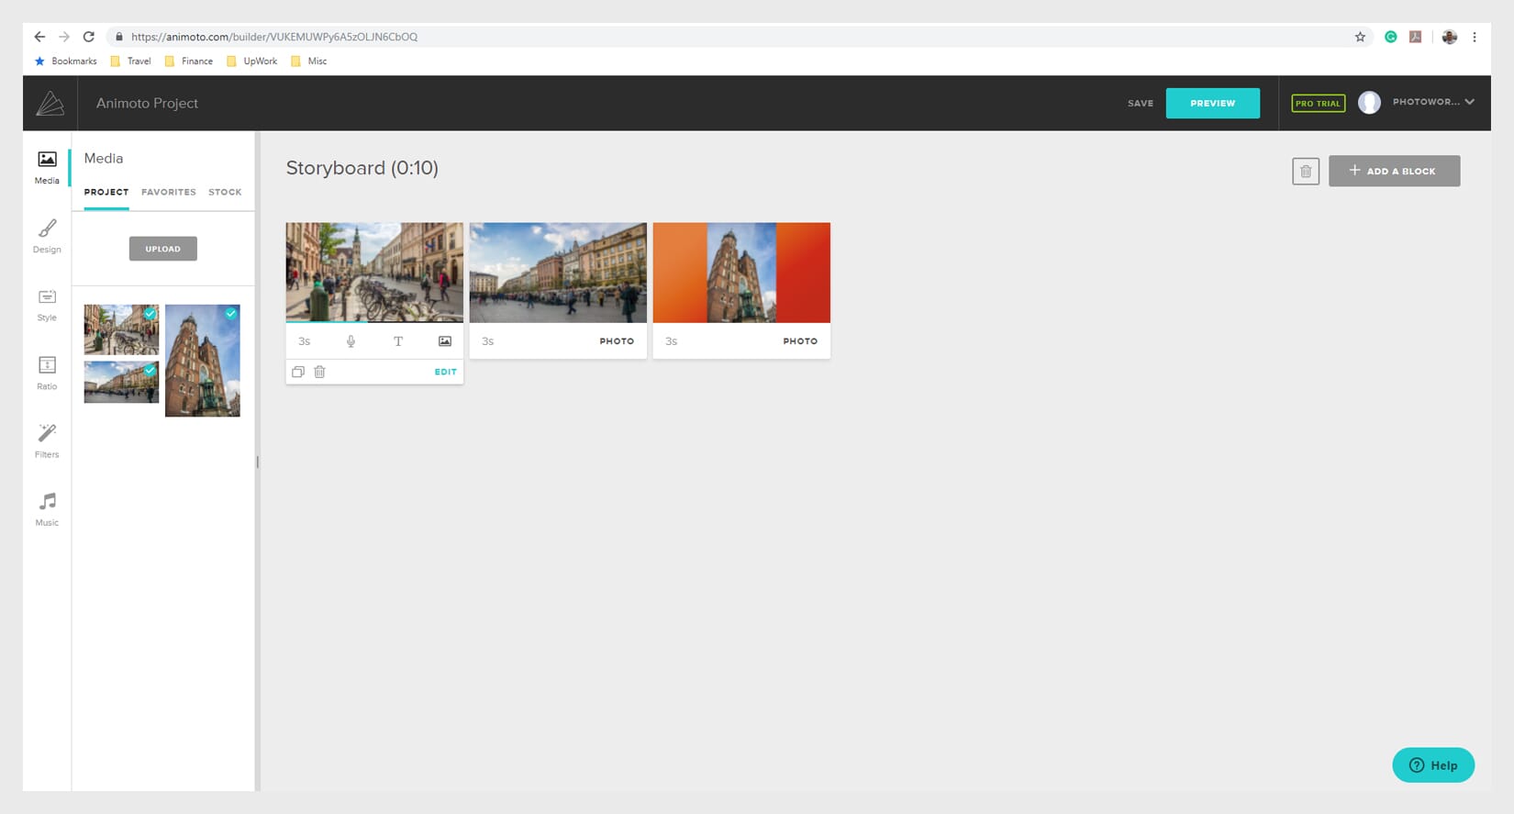Image resolution: width=1514 pixels, height=814 pixels.
Task: Click the media panel collapse handle
Action: pos(257,463)
